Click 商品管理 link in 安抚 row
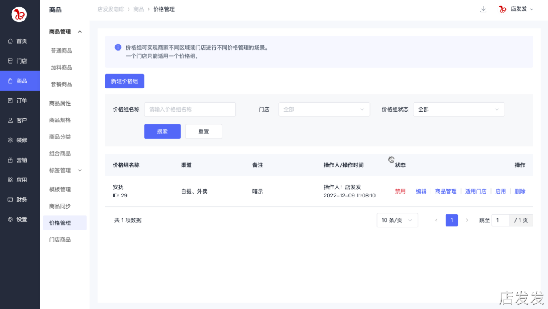Viewport: 548px width, 309px height. tap(446, 191)
